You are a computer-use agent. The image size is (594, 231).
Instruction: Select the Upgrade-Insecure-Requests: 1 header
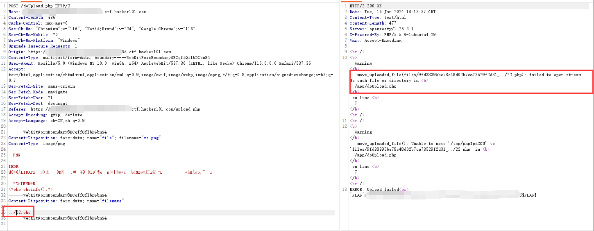[43, 46]
